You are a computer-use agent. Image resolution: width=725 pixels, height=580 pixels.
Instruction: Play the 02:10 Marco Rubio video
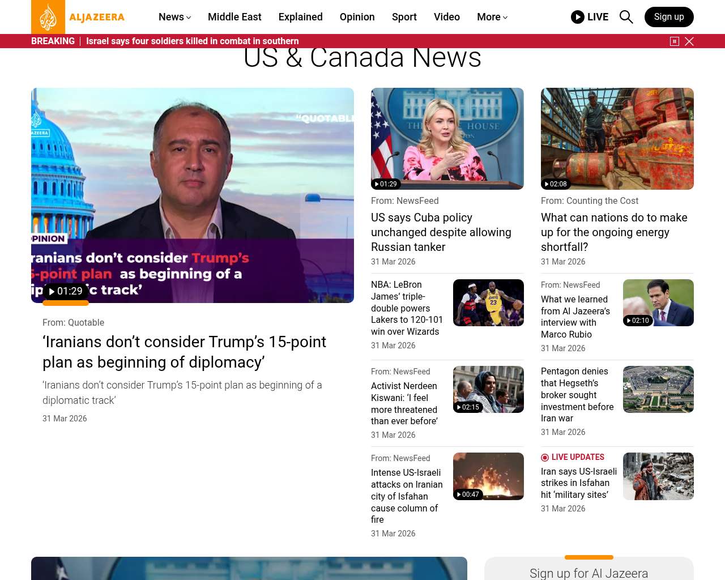tap(638, 321)
